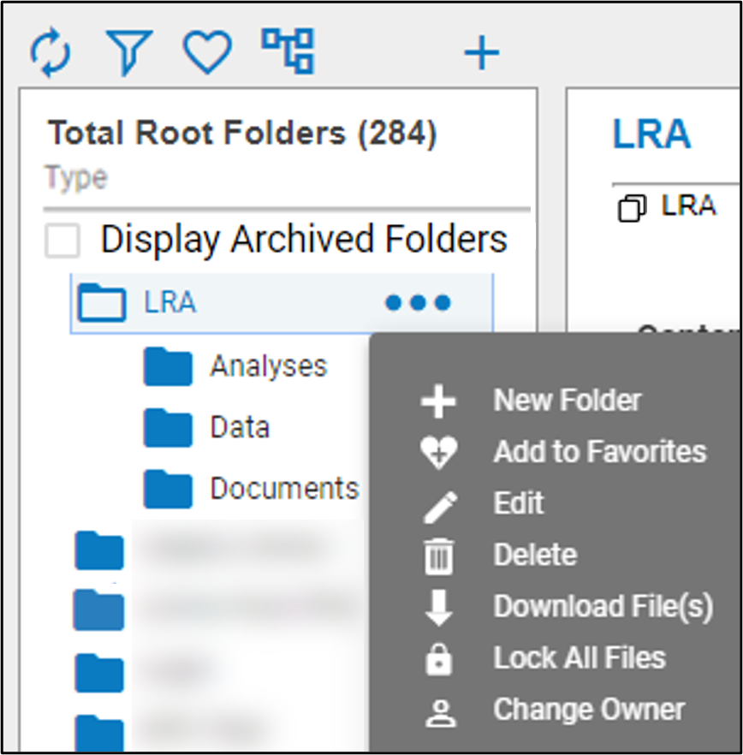The height and width of the screenshot is (755, 743).
Task: Select the heart favorites icon
Action: [206, 51]
